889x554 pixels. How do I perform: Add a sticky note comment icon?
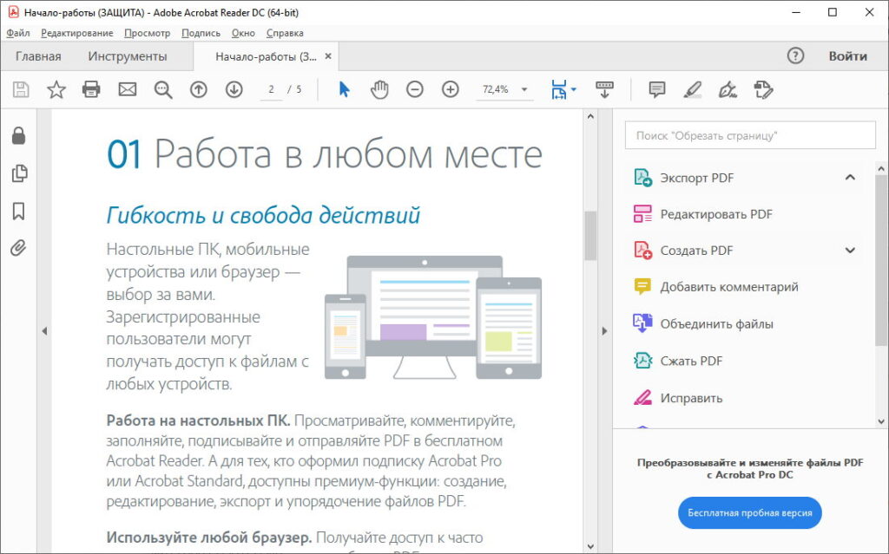(657, 89)
